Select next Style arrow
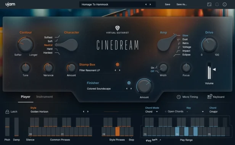The height and width of the screenshot is (145, 235). [x=88, y=111]
